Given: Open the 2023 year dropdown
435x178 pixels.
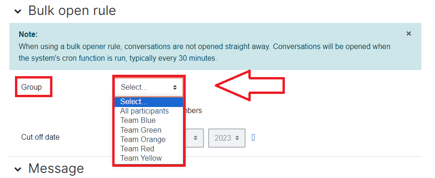Looking at the screenshot, I should [x=227, y=138].
